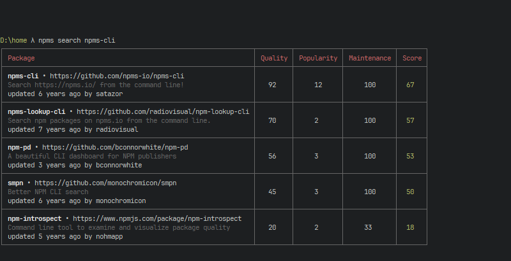The height and width of the screenshot is (261, 511).
Task: Click 'Search npm packages on npms.io' description
Action: (109, 121)
